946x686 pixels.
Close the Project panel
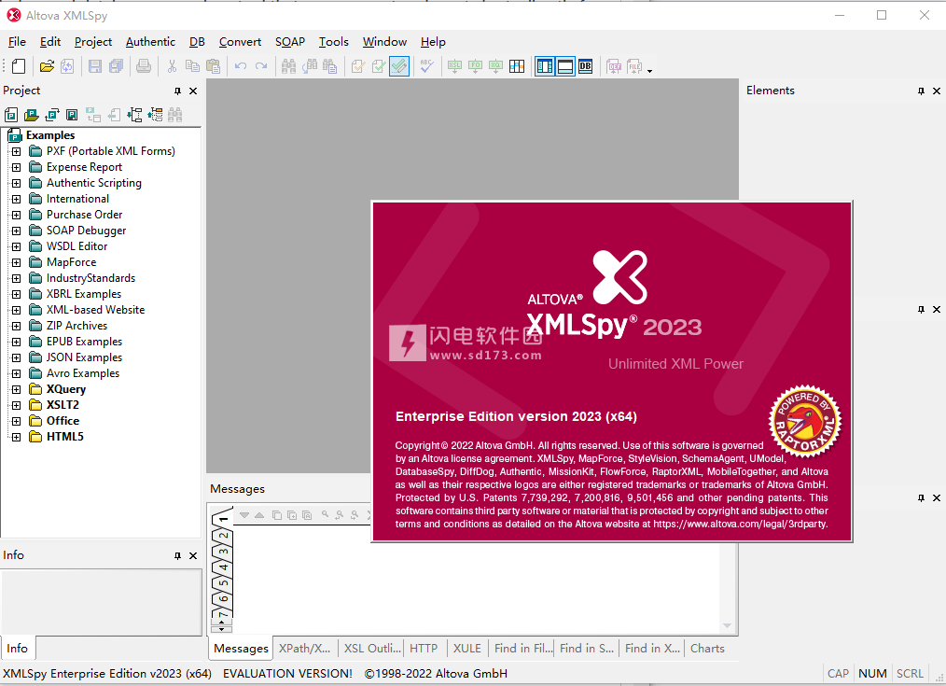pos(193,91)
